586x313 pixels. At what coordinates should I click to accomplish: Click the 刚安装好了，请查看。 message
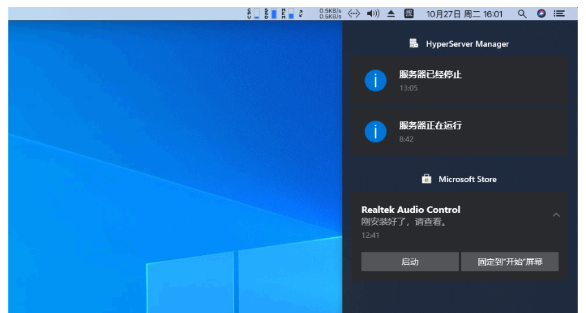[404, 222]
